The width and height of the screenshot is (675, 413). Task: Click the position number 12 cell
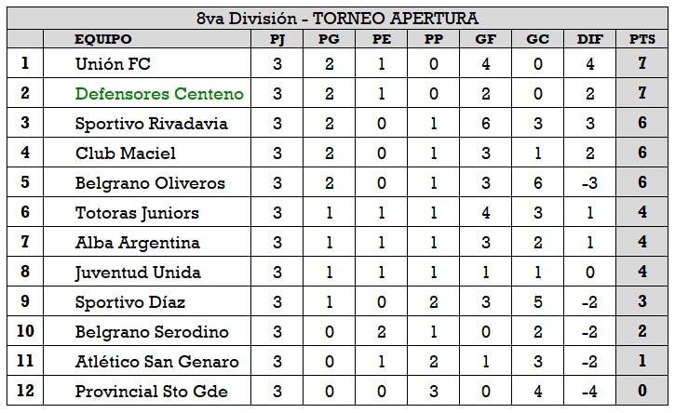(x=24, y=392)
